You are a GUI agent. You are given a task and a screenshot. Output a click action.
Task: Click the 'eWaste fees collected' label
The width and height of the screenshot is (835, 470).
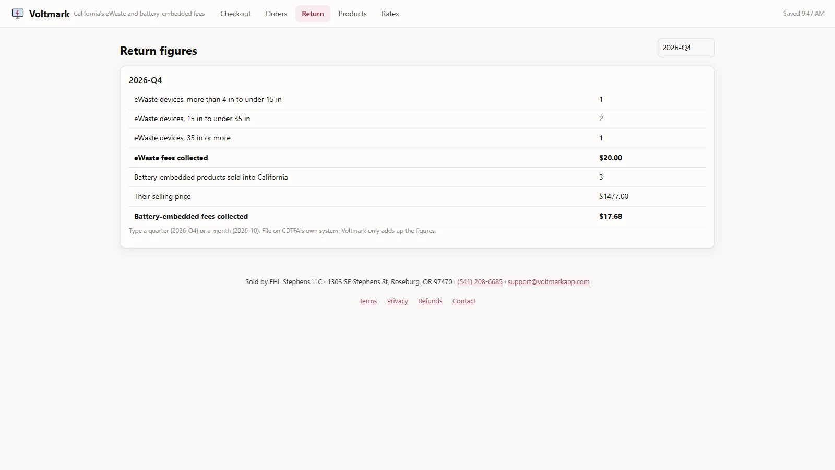171,158
